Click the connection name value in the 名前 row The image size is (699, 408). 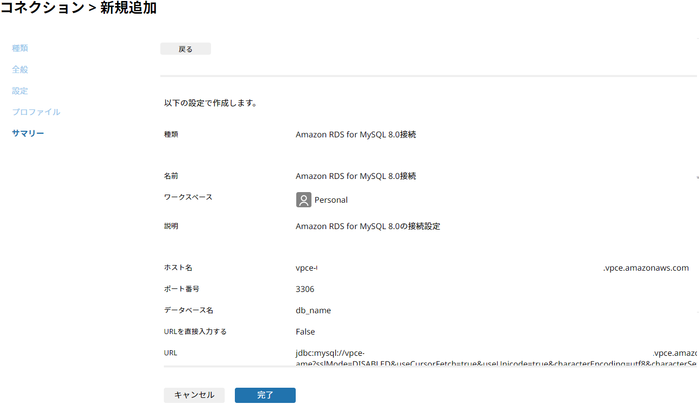[356, 176]
